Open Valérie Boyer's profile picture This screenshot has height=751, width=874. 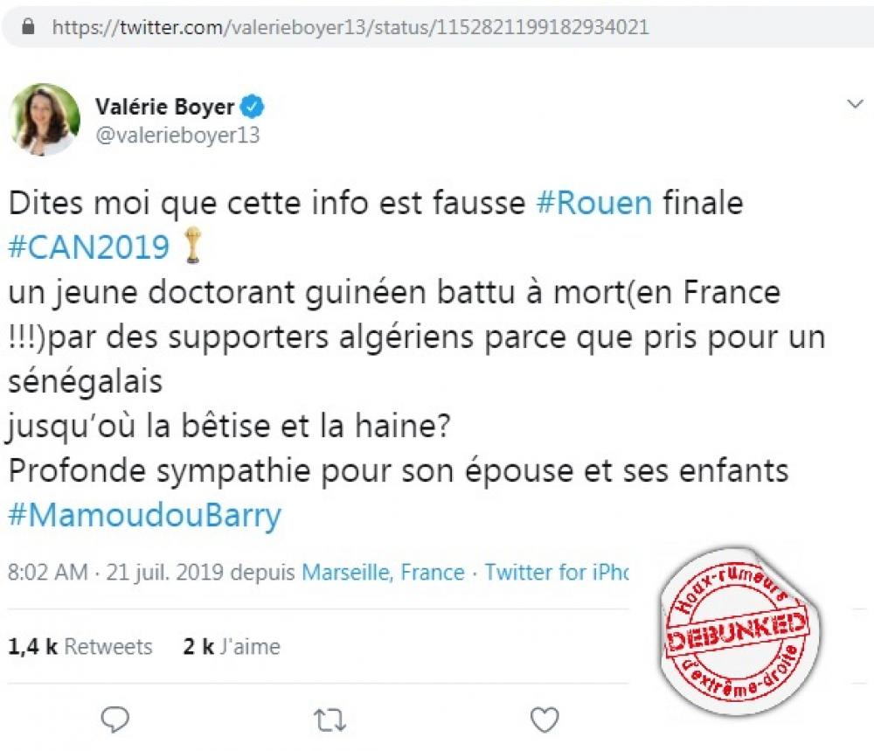(x=45, y=119)
